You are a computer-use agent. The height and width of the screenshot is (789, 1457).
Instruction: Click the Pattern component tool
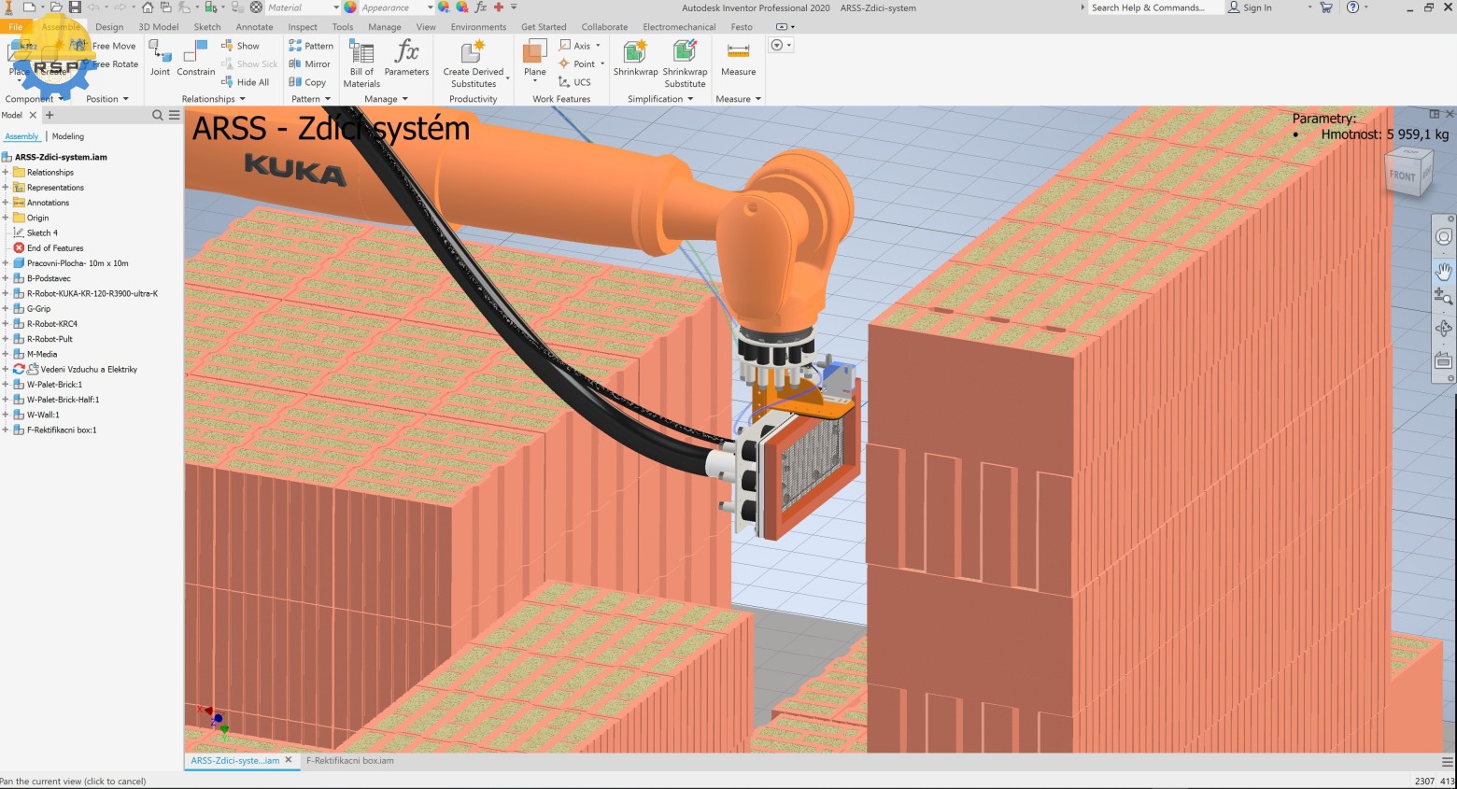(311, 46)
